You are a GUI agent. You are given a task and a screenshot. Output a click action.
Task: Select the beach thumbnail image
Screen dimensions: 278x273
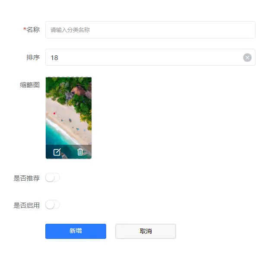pyautogui.click(x=69, y=118)
